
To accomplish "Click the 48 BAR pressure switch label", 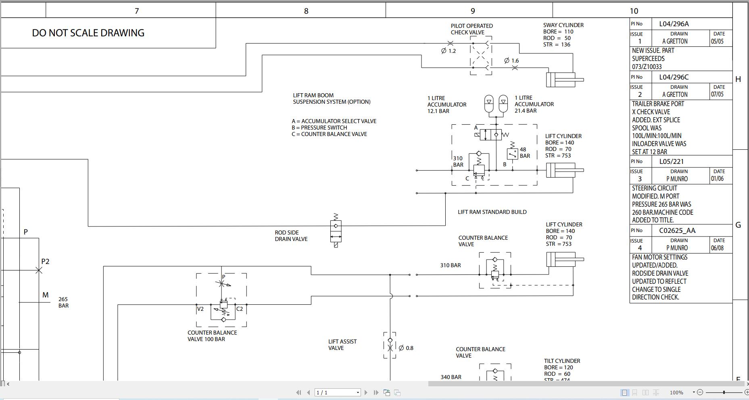I will pos(525,153).
